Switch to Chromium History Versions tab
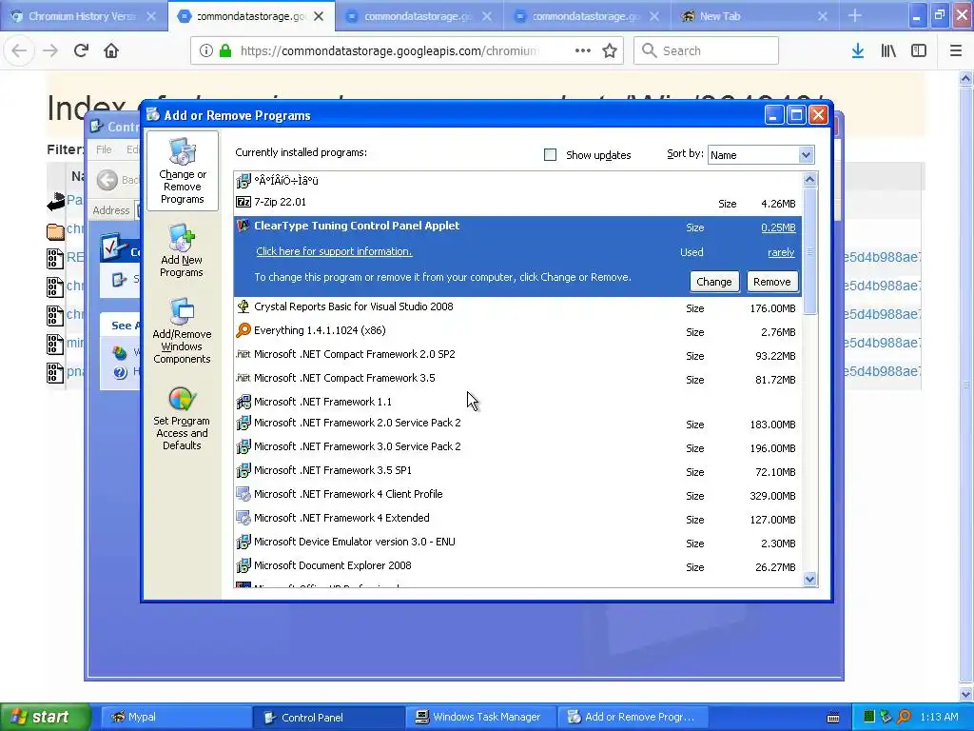This screenshot has width=974, height=731. click(x=84, y=16)
